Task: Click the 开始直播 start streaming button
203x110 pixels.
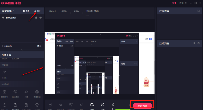Action: [142, 106]
